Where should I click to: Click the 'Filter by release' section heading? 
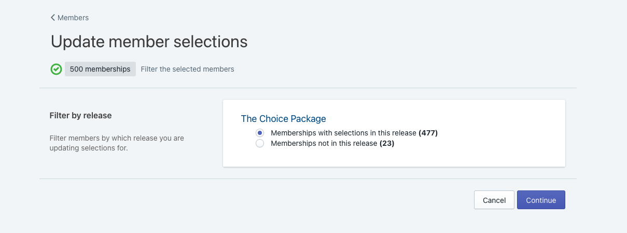pos(80,115)
